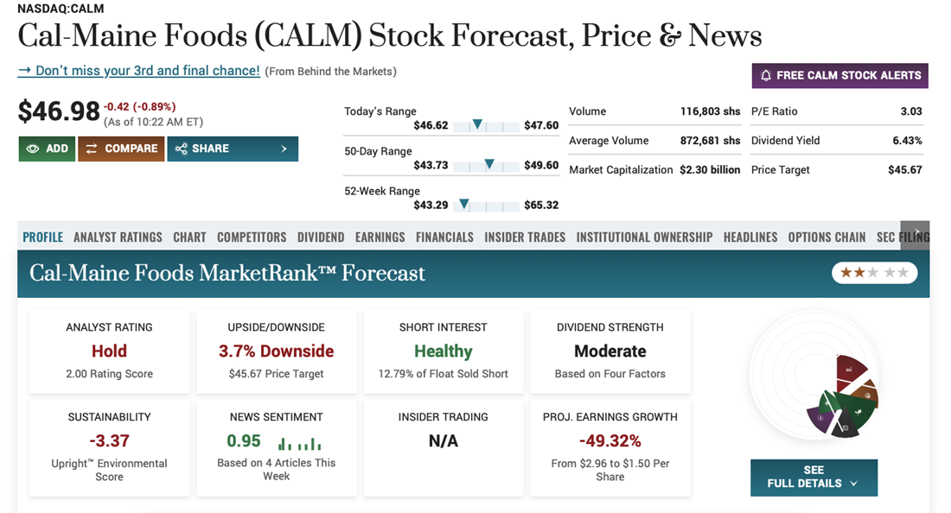
Task: Click the star rating badge
Action: coord(874,273)
